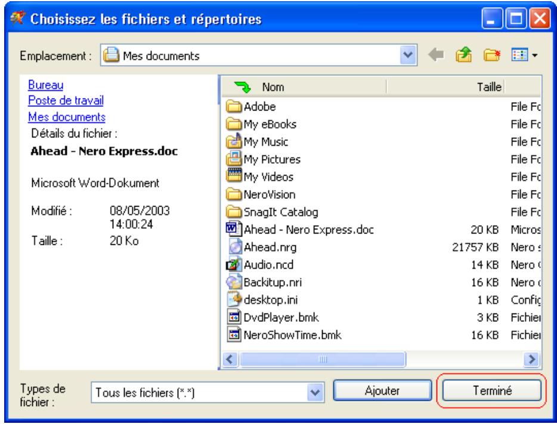Image resolution: width=557 pixels, height=424 pixels.
Task: Click the Ajouter button
Action: pos(383,391)
